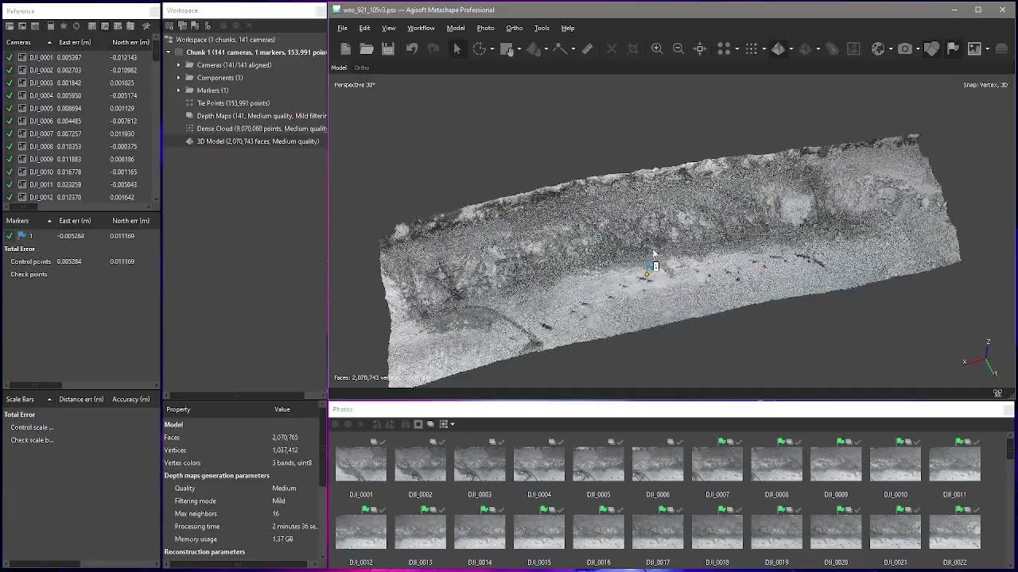Screen dimensions: 1018x572
Task: Open the File menu
Action: (342, 28)
